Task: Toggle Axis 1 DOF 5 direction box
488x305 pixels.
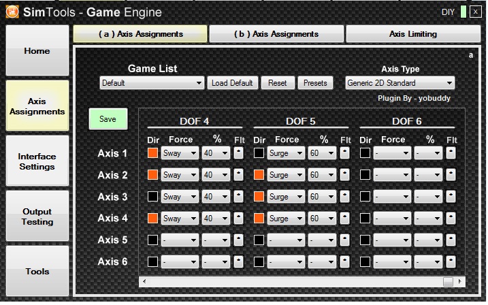Action: pyautogui.click(x=259, y=152)
